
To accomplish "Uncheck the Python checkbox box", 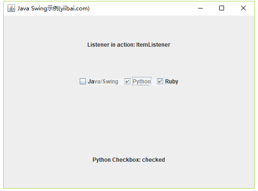I will point(127,81).
